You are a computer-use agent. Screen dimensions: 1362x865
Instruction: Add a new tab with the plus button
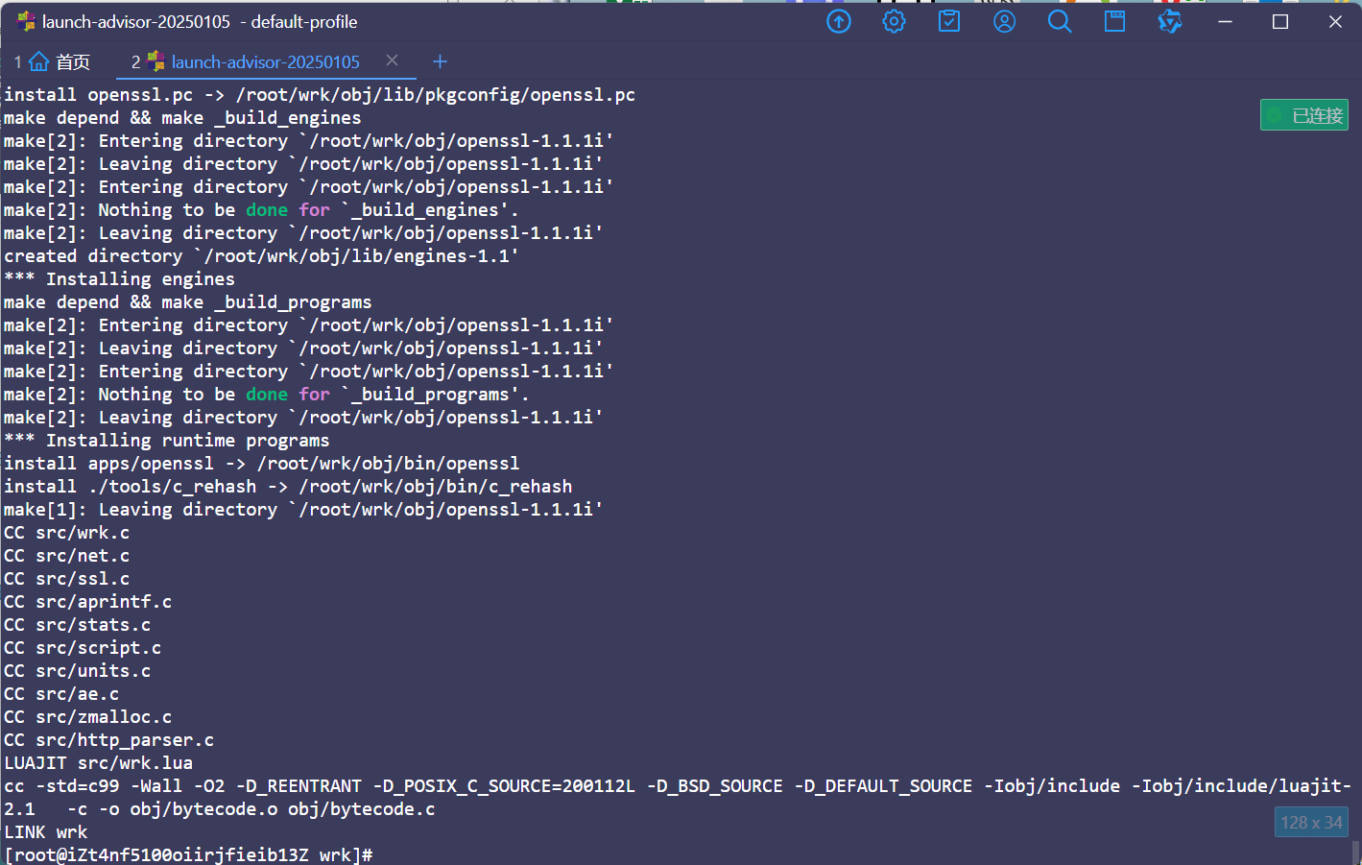(441, 61)
